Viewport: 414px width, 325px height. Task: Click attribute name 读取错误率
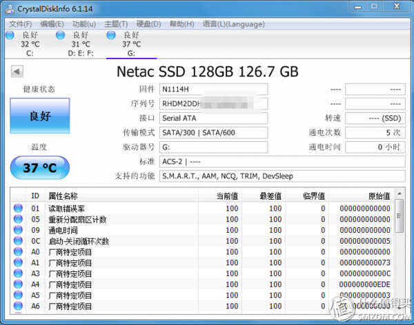[x=66, y=209]
